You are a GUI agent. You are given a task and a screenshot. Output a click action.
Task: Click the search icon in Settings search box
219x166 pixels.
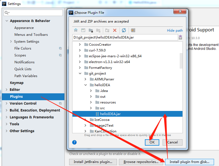tap(7, 13)
